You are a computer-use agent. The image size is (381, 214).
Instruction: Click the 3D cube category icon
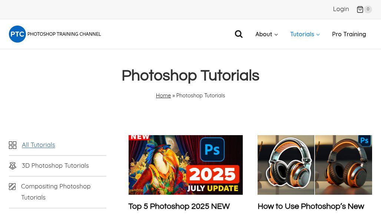click(13, 166)
